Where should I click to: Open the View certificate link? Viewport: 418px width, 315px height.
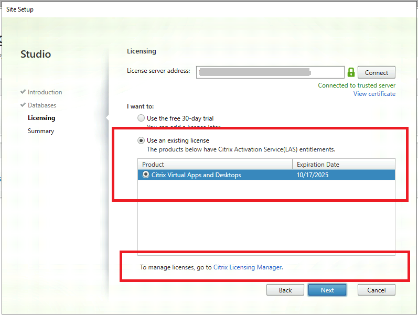[374, 94]
